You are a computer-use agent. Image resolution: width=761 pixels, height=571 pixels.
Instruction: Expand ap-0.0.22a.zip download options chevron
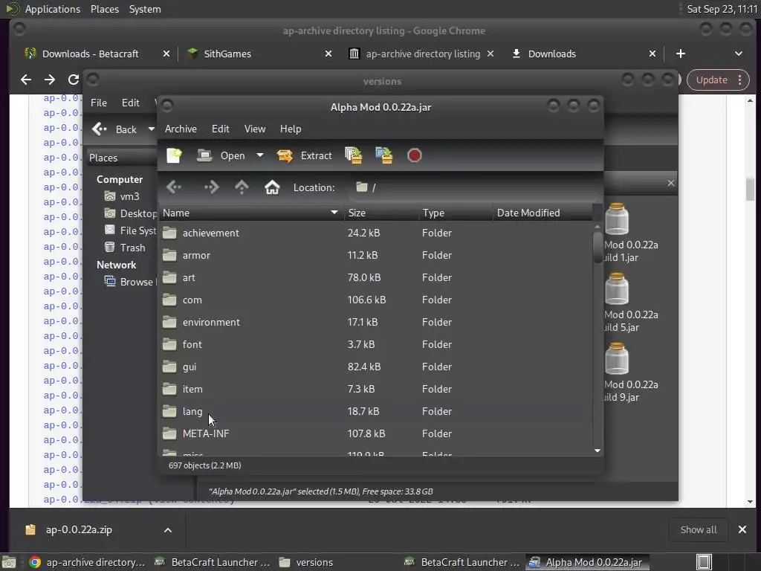pos(167,529)
